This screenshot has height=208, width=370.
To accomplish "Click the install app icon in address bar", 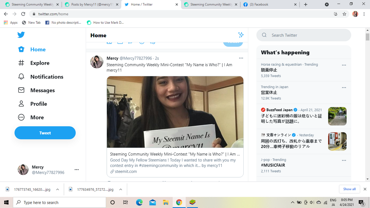I will pos(336,14).
